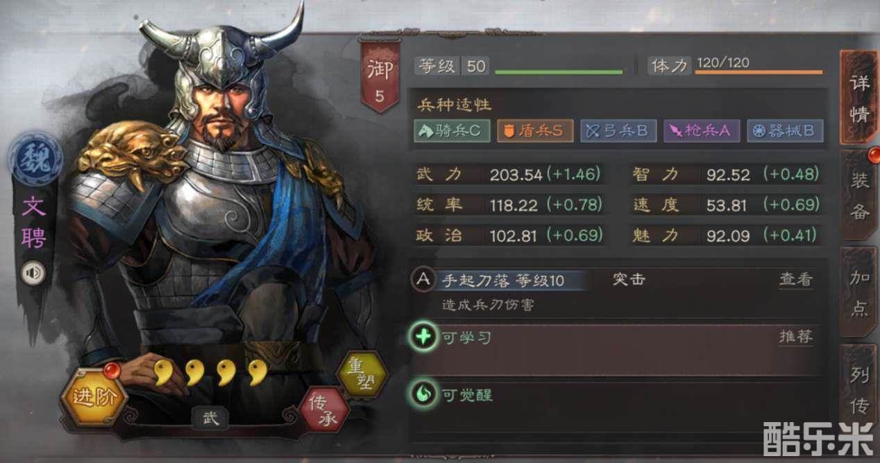Expand the 可学习 skill slot

click(618, 349)
